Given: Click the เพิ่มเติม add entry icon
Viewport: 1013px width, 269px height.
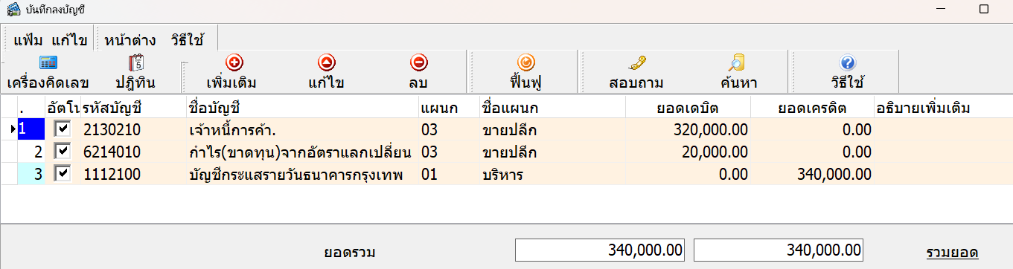Looking at the screenshot, I should (x=234, y=64).
